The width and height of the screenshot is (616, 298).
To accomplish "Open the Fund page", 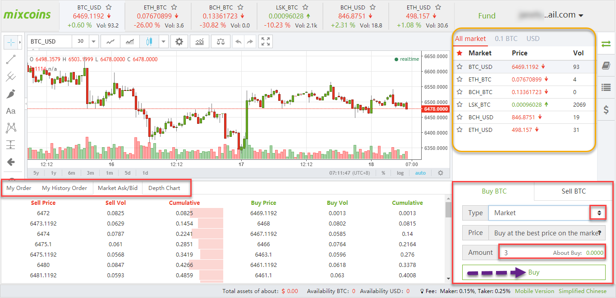I will point(487,15).
